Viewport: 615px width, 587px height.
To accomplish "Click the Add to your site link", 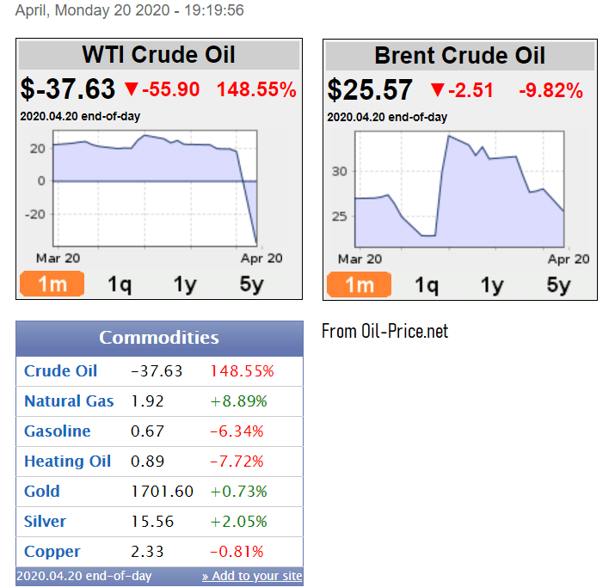I will [252, 576].
